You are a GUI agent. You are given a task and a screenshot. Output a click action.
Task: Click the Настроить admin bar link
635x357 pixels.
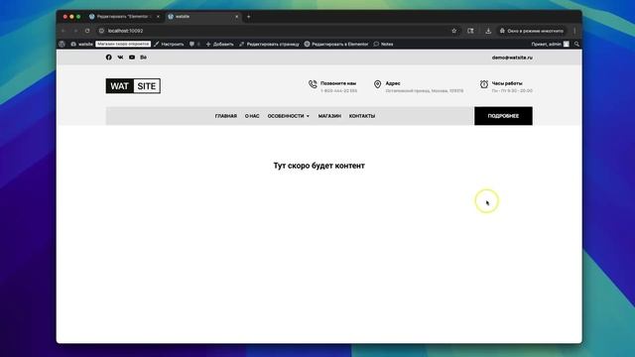(x=169, y=44)
